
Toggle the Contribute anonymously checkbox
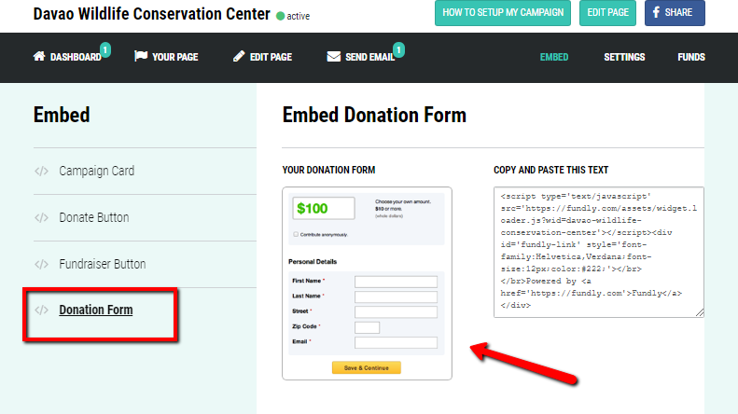296,234
